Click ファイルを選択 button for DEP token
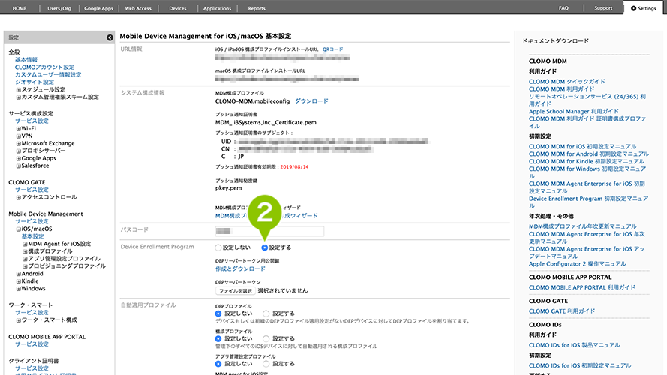This screenshot has width=667, height=375. click(x=236, y=291)
